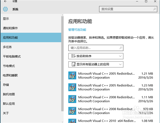The height and width of the screenshot is (123, 160).
Task: Click the 1.23 MB Visual C++ 2005 installer icon
Action: click(x=72, y=87)
